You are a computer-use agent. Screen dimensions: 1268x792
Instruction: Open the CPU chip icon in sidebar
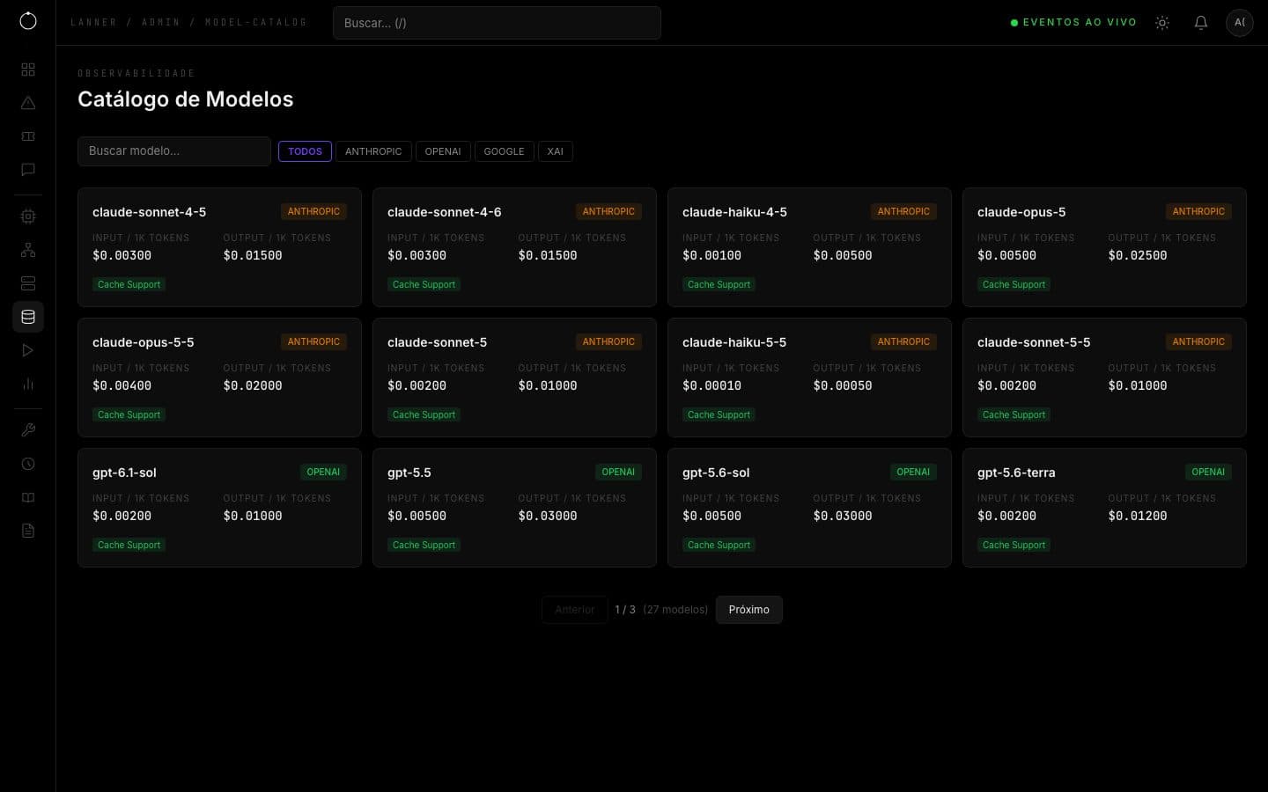(28, 216)
